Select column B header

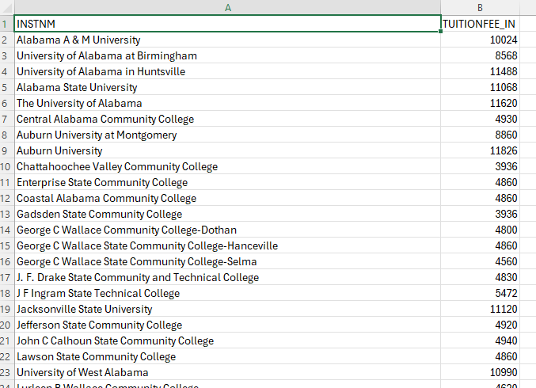point(480,7)
